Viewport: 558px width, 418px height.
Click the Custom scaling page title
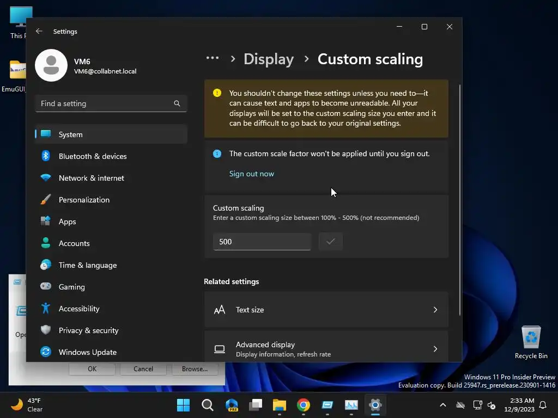tap(370, 59)
